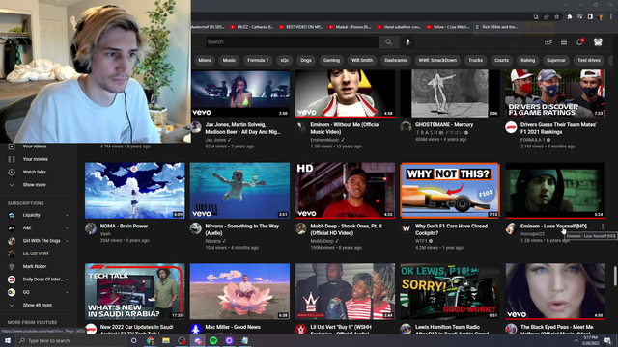Switch to MUZZ - Catharsis browser tab
Viewport: 618px width, 347px height.
pyautogui.click(x=252, y=27)
